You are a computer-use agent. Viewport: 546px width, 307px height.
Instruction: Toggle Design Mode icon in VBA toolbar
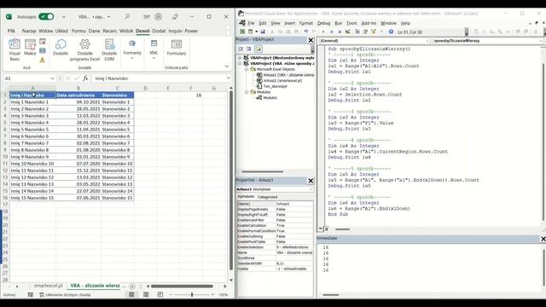[348, 32]
